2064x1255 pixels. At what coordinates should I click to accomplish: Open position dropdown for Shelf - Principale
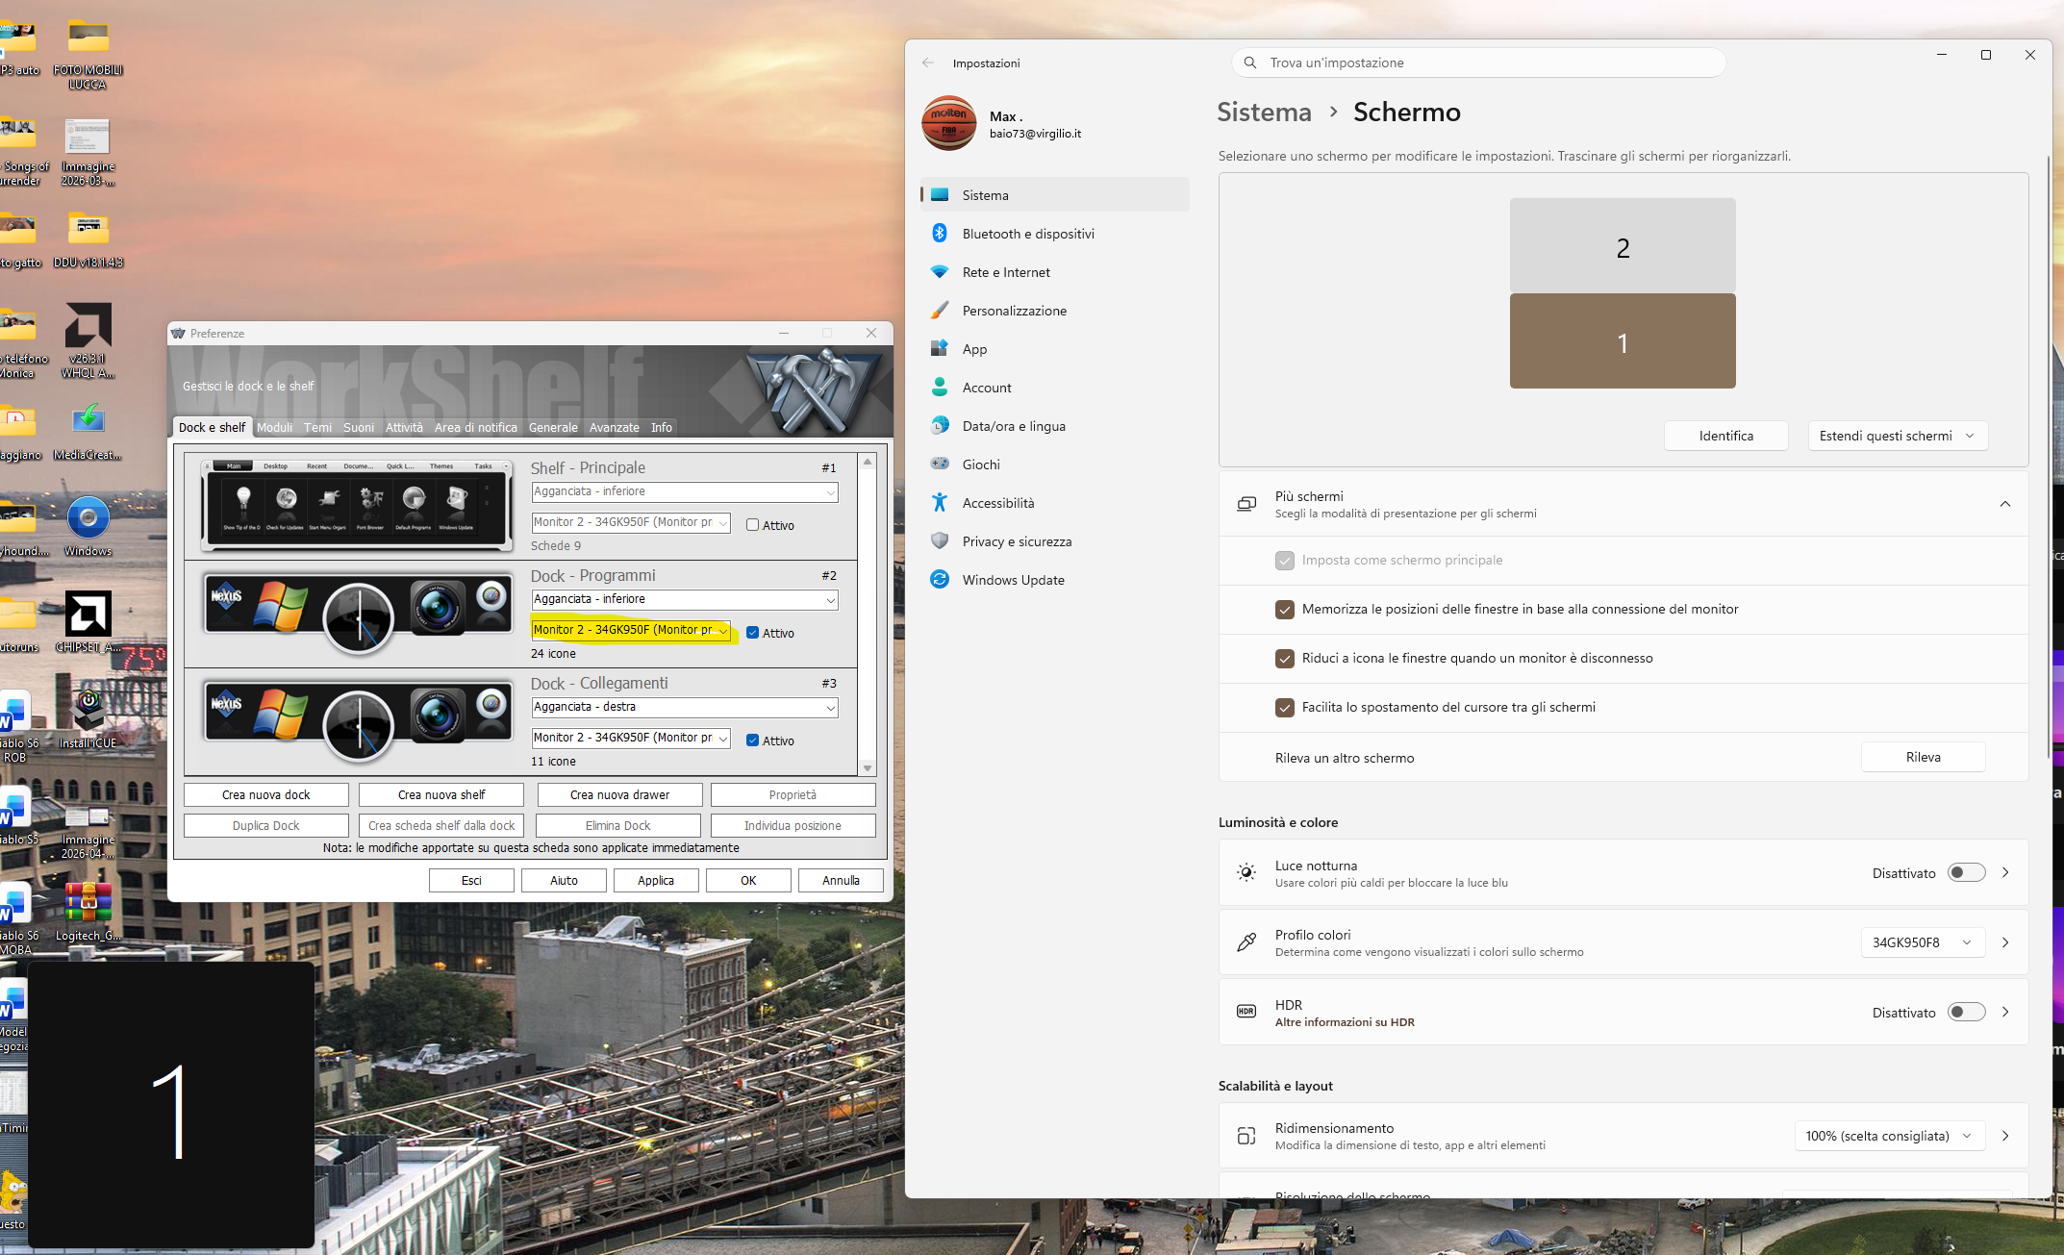point(685,491)
